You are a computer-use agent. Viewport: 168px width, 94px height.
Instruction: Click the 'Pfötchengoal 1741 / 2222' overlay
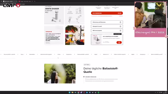150,32
